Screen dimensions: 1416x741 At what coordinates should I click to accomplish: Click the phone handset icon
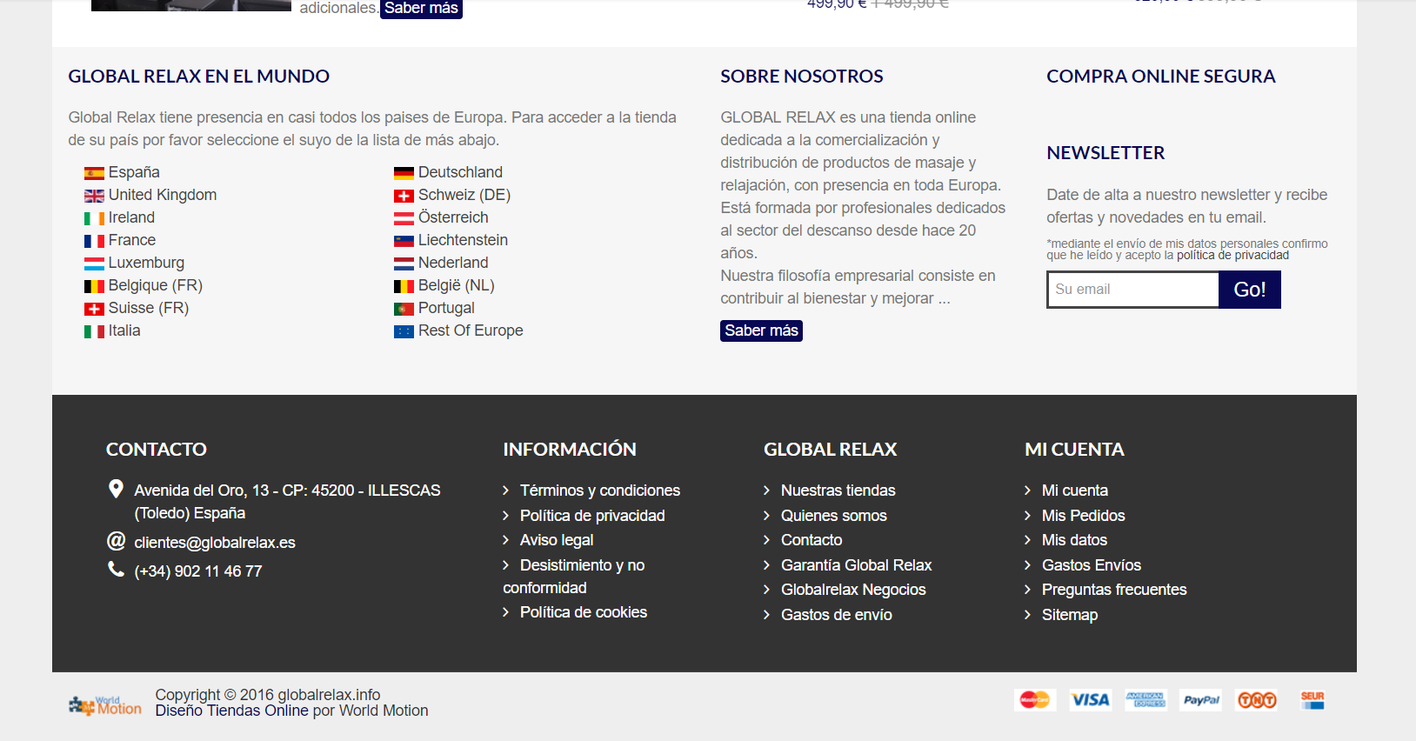click(x=116, y=569)
